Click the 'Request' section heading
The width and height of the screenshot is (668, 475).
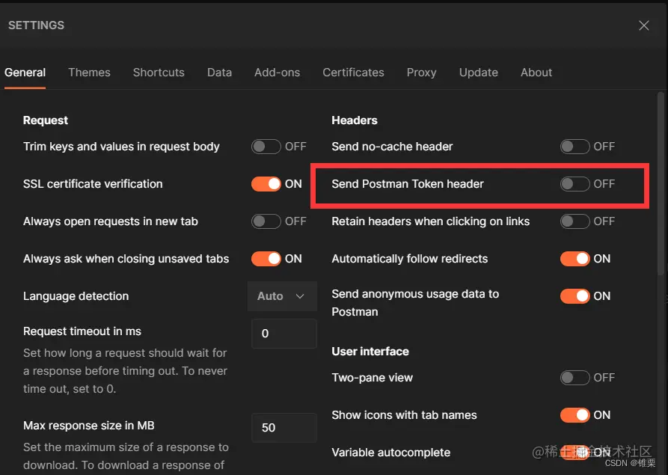[x=45, y=120]
